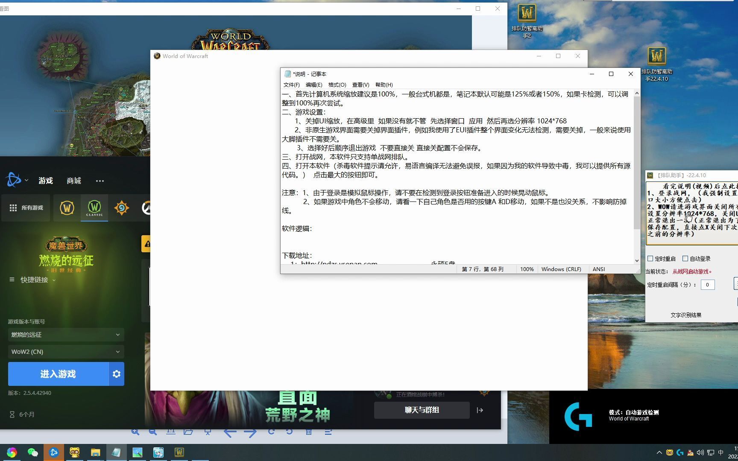Open the 格式(O) menu in Notepad
The image size is (738, 461).
[x=337, y=85]
